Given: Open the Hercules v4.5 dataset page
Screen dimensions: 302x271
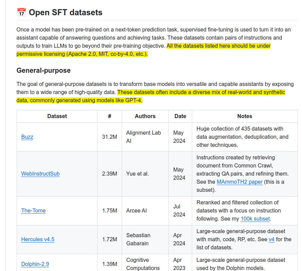Looking at the screenshot, I should pos(38,239).
